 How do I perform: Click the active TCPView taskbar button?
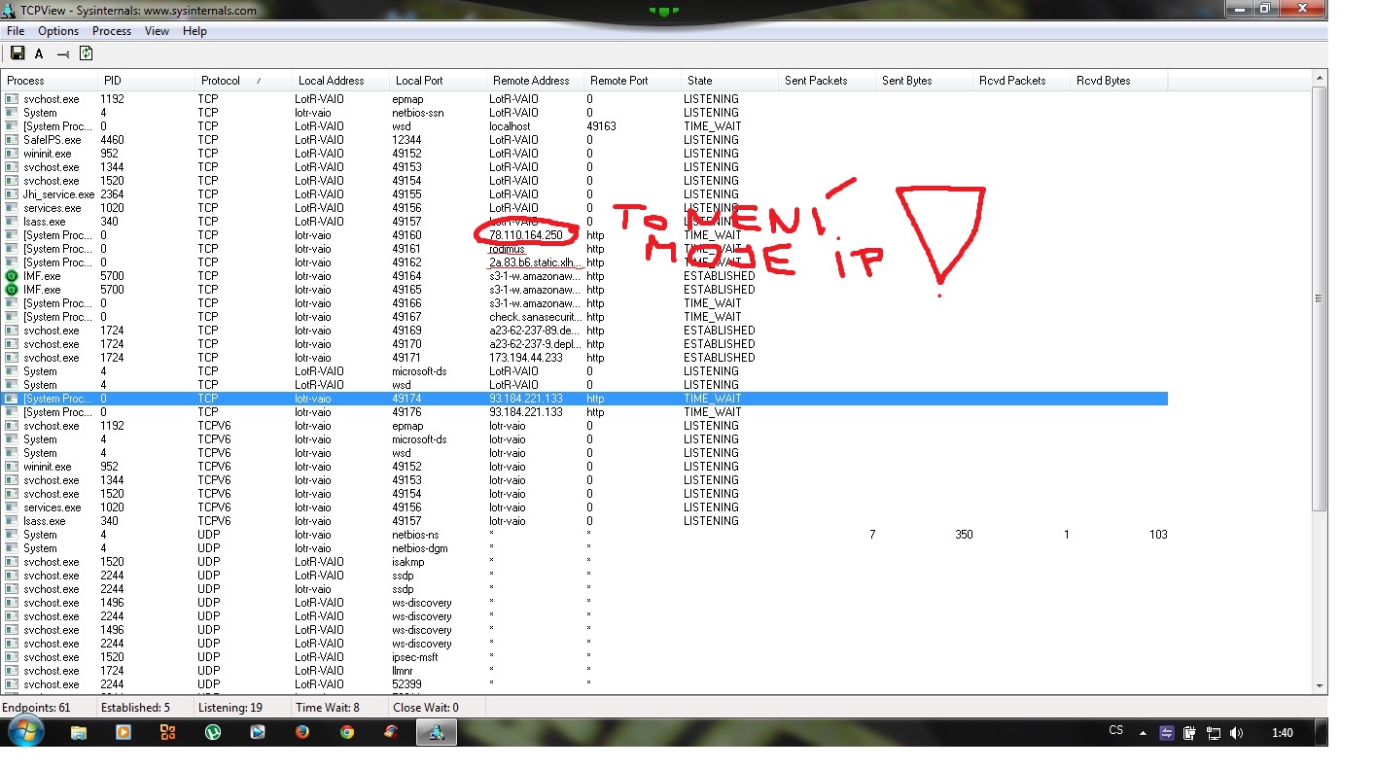437,733
